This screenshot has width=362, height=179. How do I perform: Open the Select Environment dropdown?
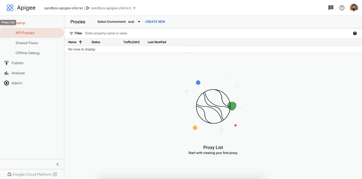[139, 21]
